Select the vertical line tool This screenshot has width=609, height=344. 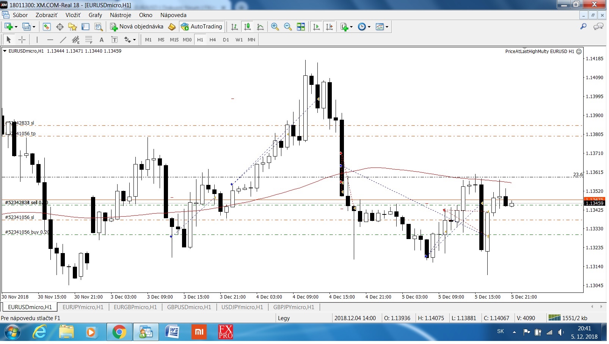tap(37, 39)
